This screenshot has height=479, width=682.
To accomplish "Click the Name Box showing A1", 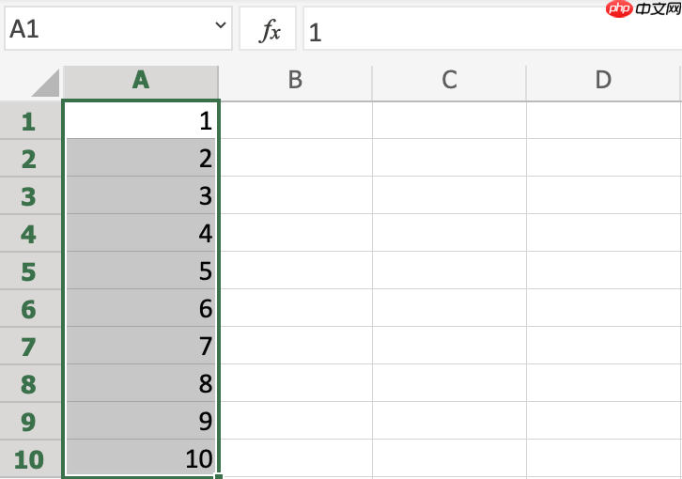I will 117,29.
